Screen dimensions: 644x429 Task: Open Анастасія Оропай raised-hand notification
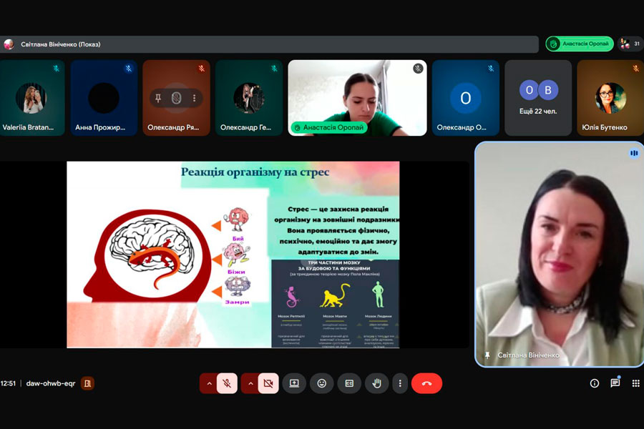tap(580, 44)
